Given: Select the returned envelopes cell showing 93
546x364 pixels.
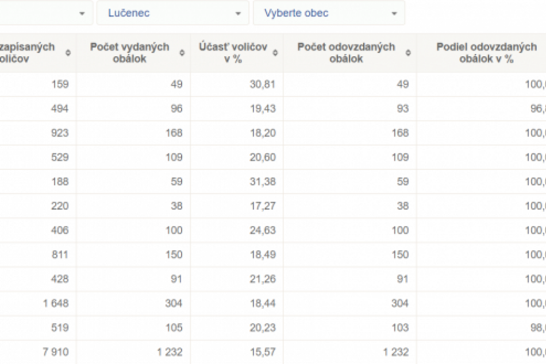Looking at the screenshot, I should [403, 109].
